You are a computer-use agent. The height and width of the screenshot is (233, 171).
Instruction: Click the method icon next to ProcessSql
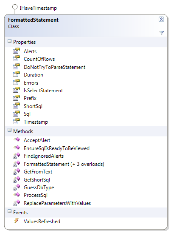[17, 194]
